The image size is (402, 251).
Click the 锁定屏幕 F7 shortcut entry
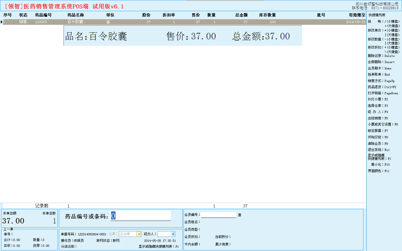point(378,131)
